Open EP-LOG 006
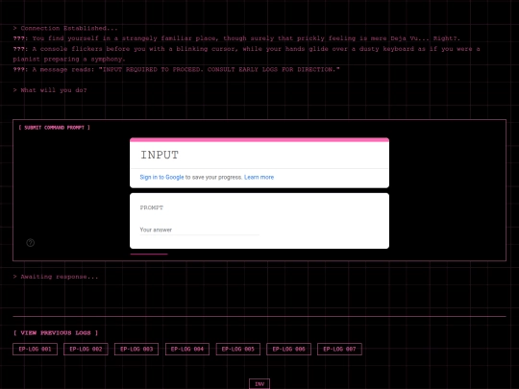The height and width of the screenshot is (389, 519). (288, 349)
